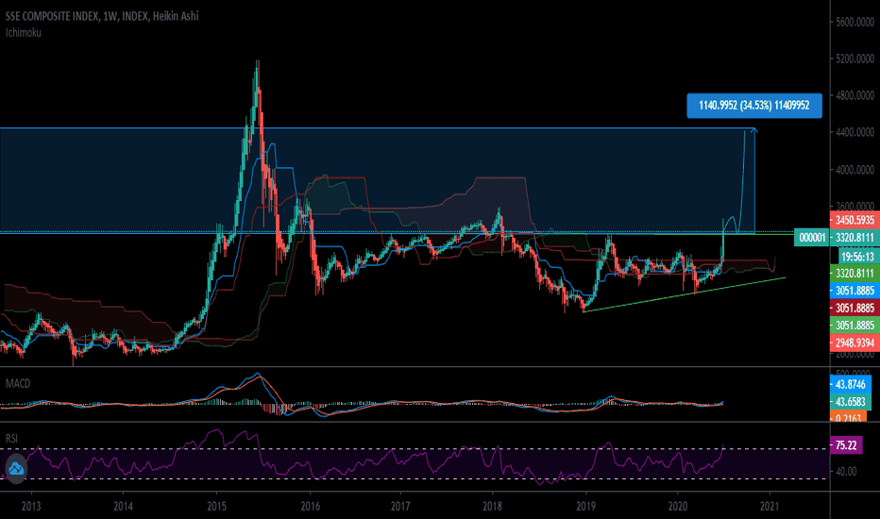
Task: Click the TradingView logo icon in RSI pane
Action: coord(16,468)
